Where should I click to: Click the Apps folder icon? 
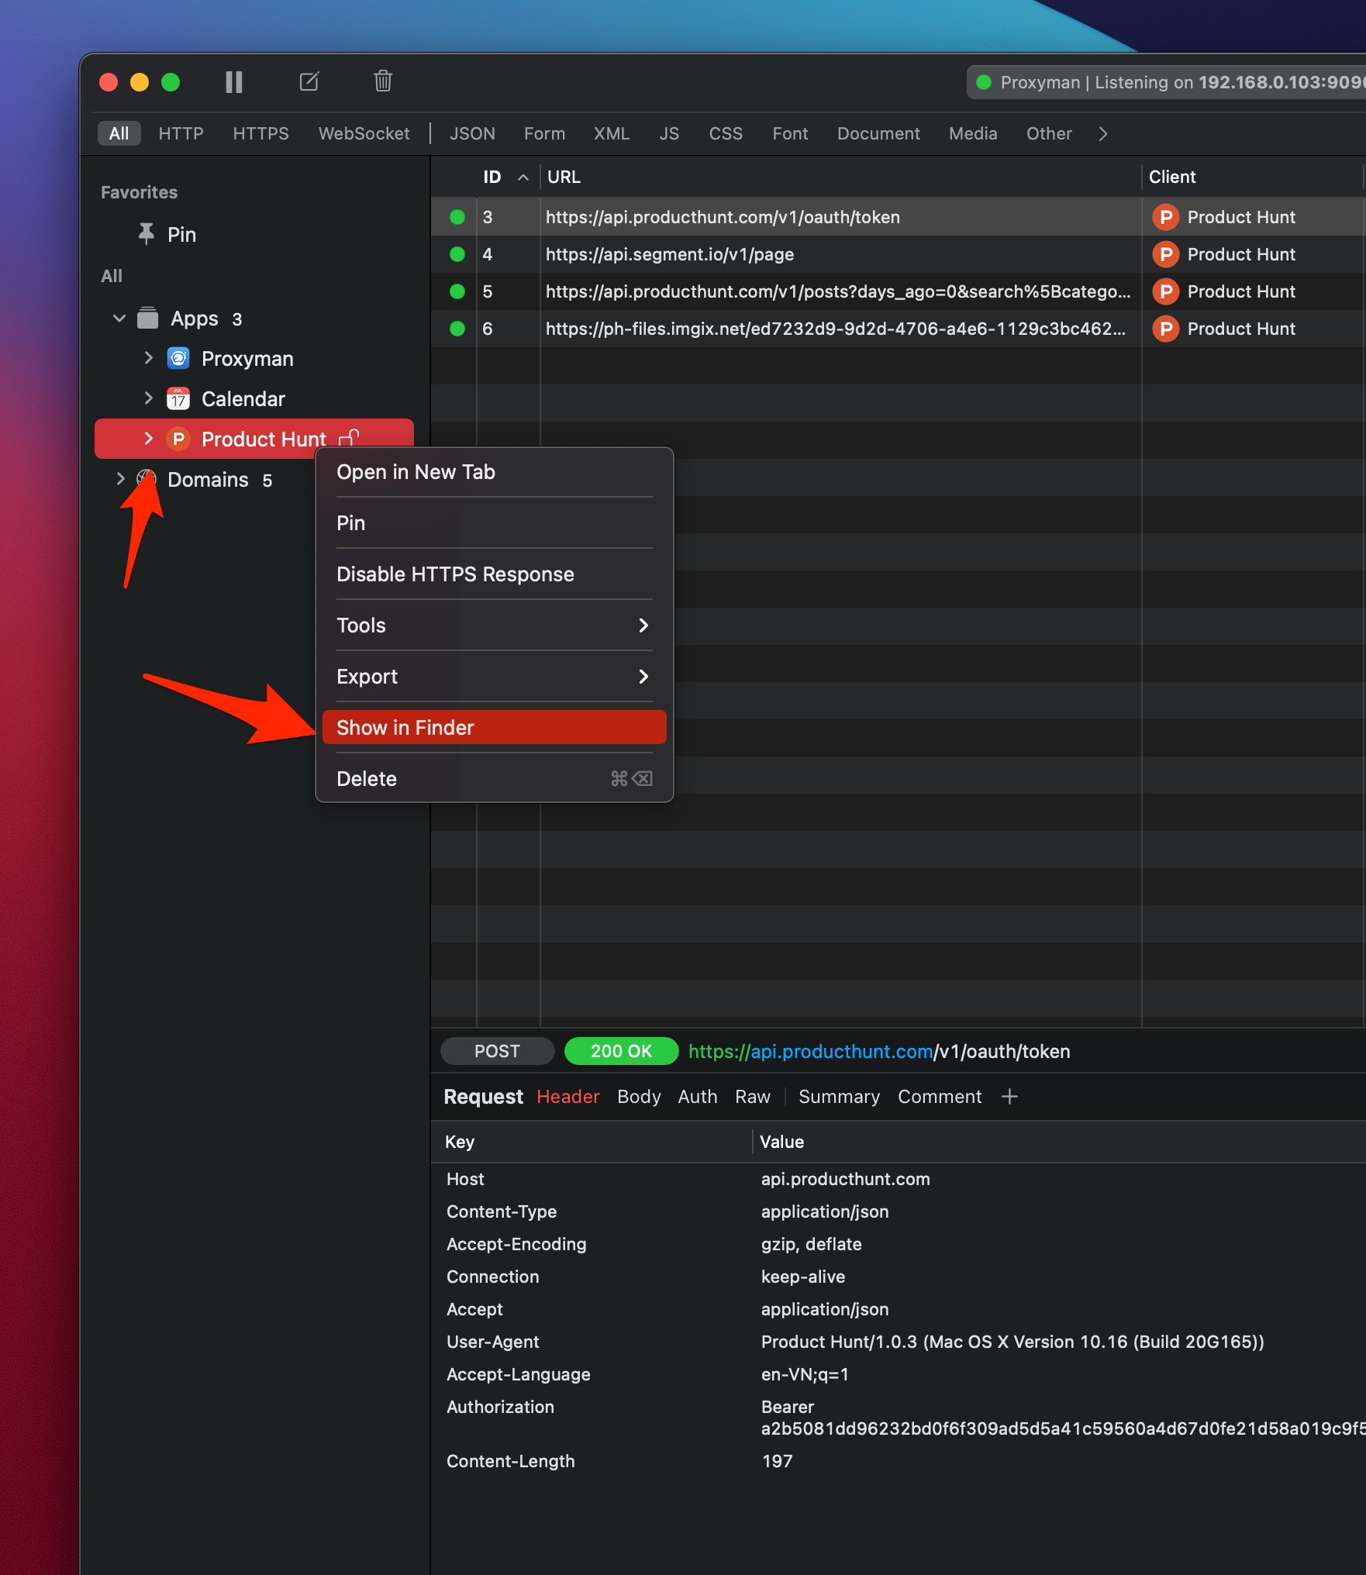[x=147, y=319]
